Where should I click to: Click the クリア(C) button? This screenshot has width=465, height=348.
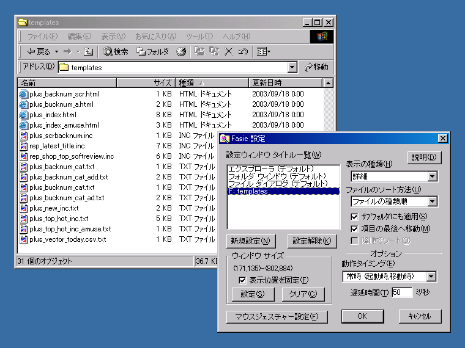coord(303,294)
